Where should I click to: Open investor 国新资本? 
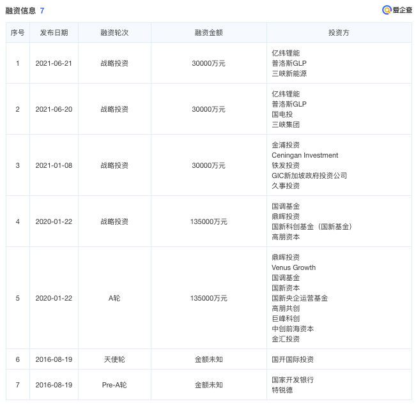tap(286, 288)
